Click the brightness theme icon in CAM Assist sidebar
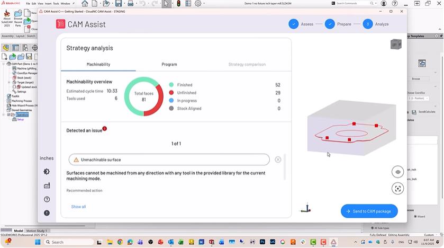This screenshot has height=248, width=444. click(47, 172)
